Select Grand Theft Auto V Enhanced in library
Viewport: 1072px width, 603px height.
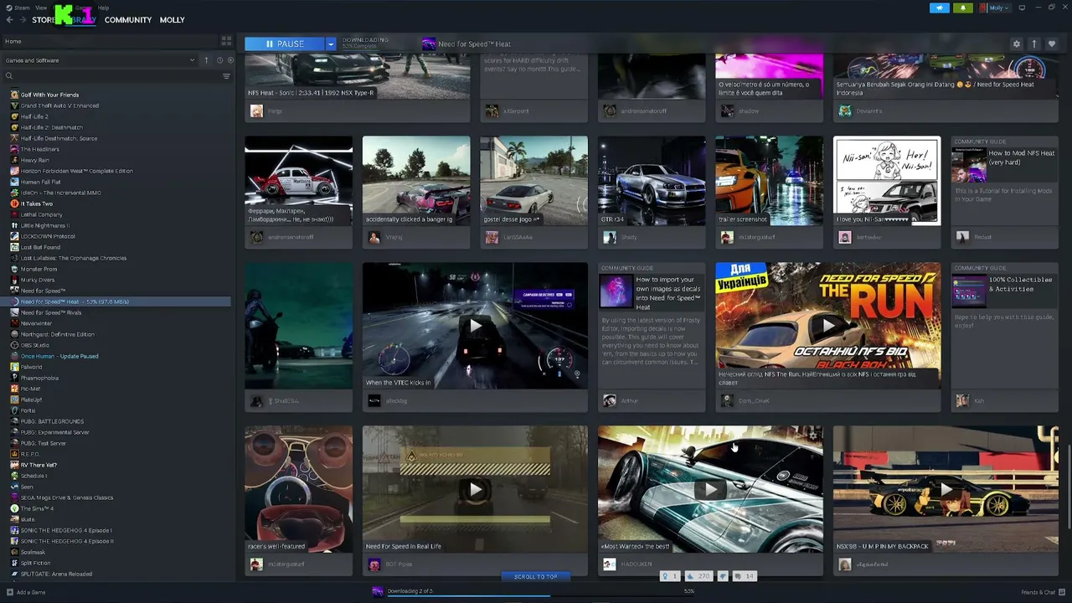59,106
